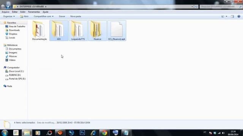Select the Nuance folder

click(97, 31)
